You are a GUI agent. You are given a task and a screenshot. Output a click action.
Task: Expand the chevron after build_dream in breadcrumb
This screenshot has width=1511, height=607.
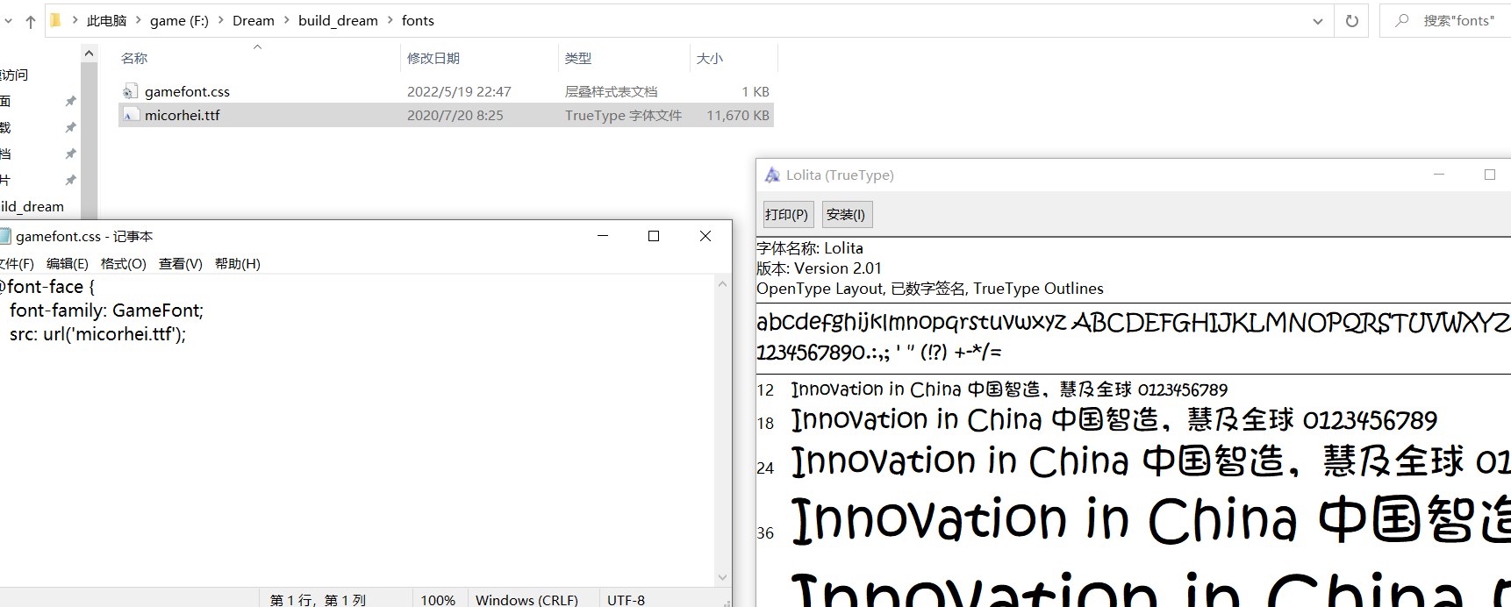tap(390, 20)
